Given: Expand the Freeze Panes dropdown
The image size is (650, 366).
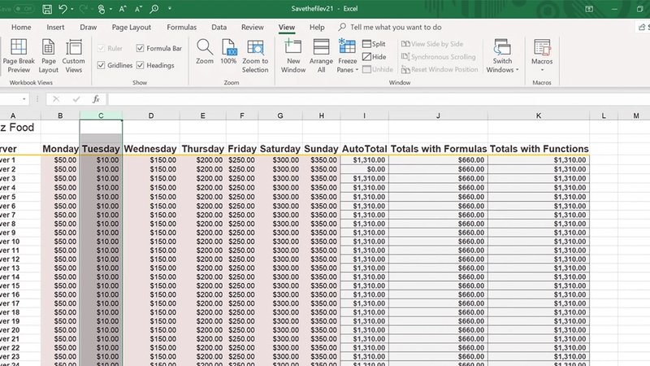Looking at the screenshot, I should pos(347,70).
